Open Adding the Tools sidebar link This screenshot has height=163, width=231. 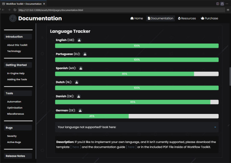tap(17, 79)
